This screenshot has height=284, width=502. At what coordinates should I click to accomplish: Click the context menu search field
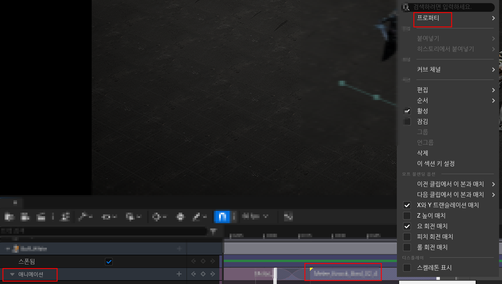pos(448,7)
